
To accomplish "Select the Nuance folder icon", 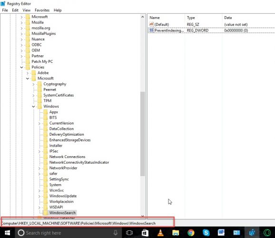I will tap(28, 39).
